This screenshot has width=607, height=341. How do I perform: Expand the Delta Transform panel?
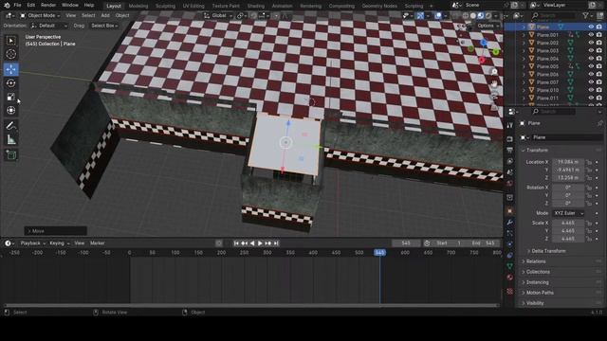pyautogui.click(x=548, y=251)
